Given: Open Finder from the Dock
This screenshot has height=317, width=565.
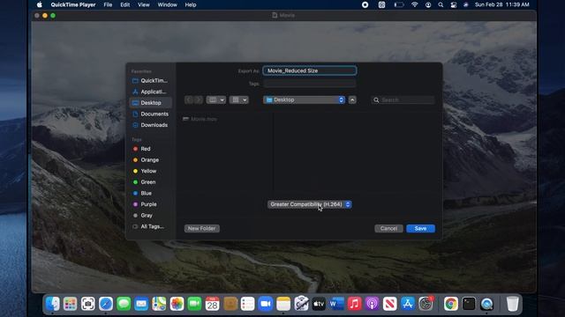Looking at the screenshot, I should 53,304.
